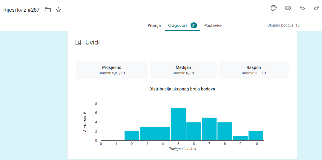Click the histogram bar for score 4
This screenshot has height=160, width=322.
[163, 133]
